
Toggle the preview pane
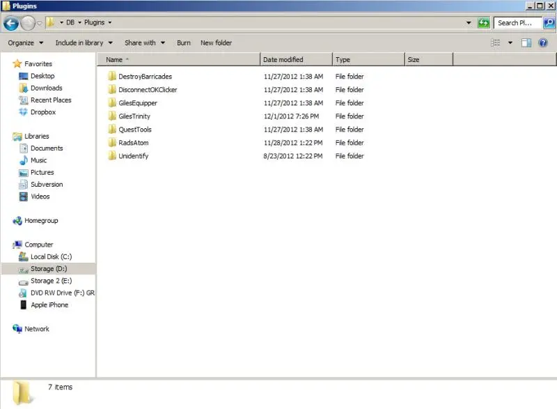(x=526, y=43)
